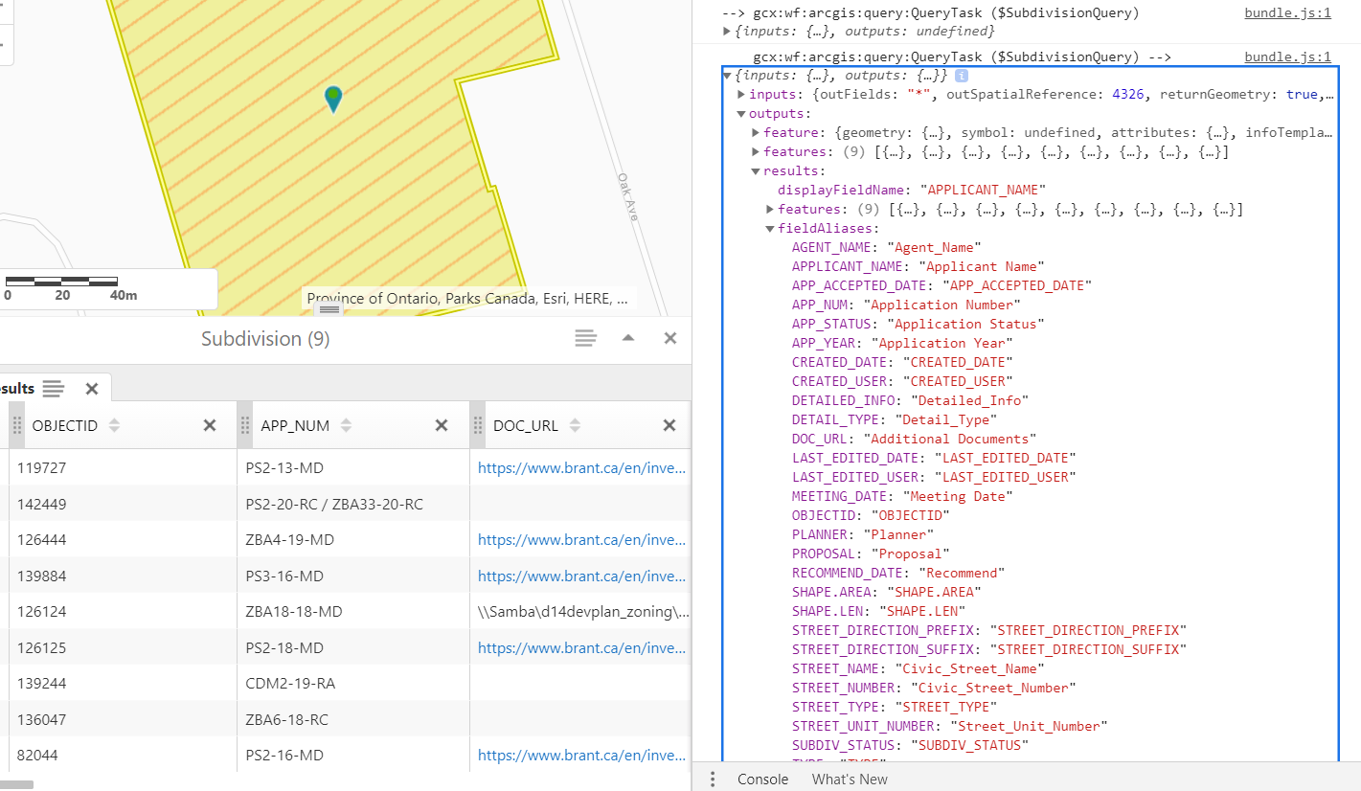1361x791 pixels.
Task: Close the Subdivision results panel
Action: pyautogui.click(x=670, y=338)
